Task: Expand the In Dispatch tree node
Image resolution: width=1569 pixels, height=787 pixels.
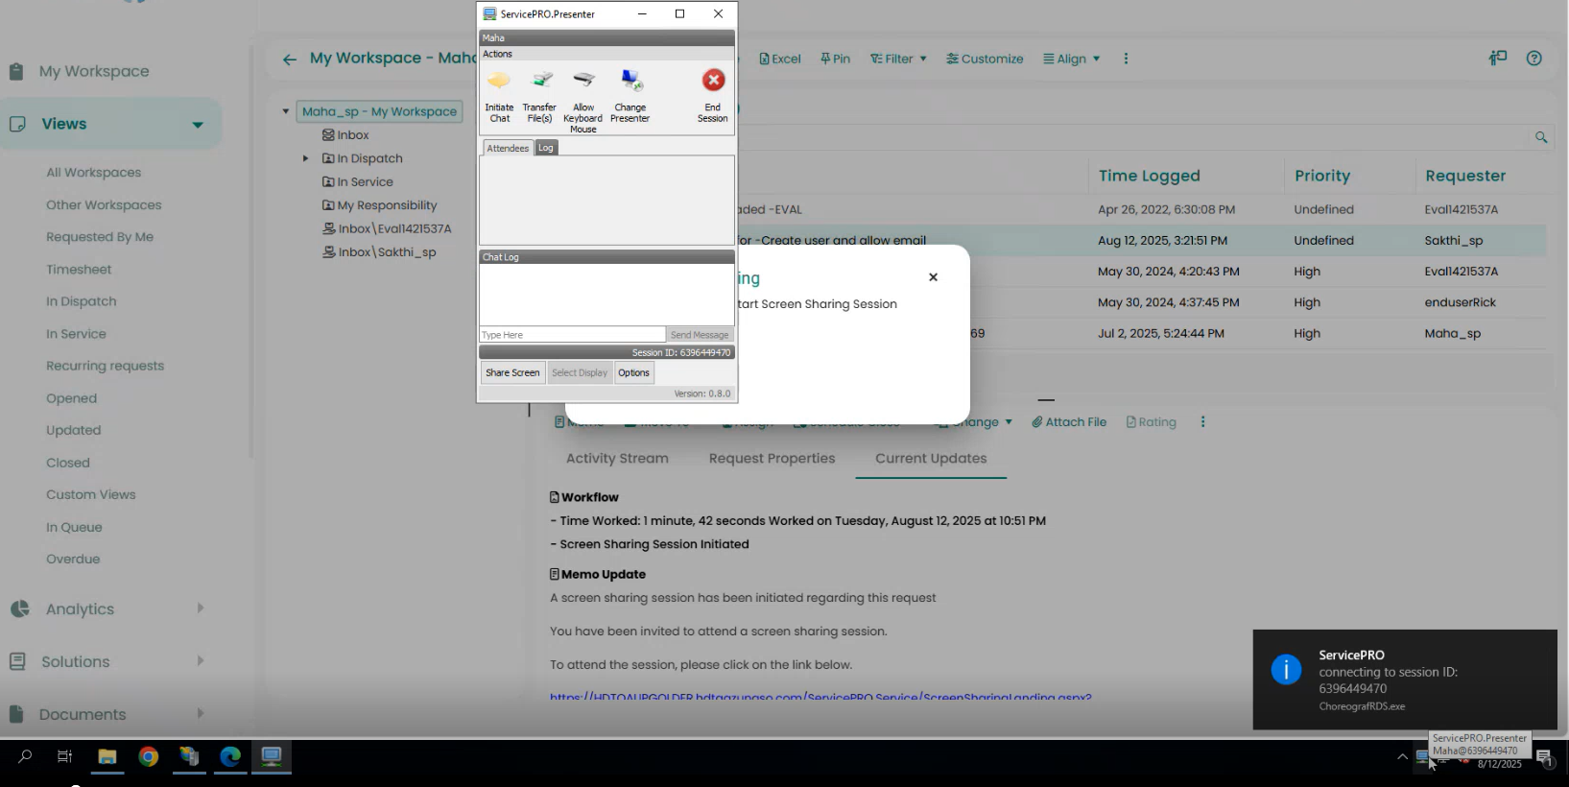Action: (x=305, y=158)
